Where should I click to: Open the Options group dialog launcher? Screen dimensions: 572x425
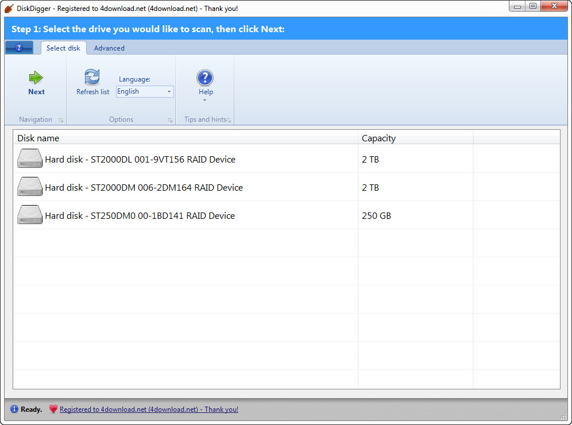170,120
